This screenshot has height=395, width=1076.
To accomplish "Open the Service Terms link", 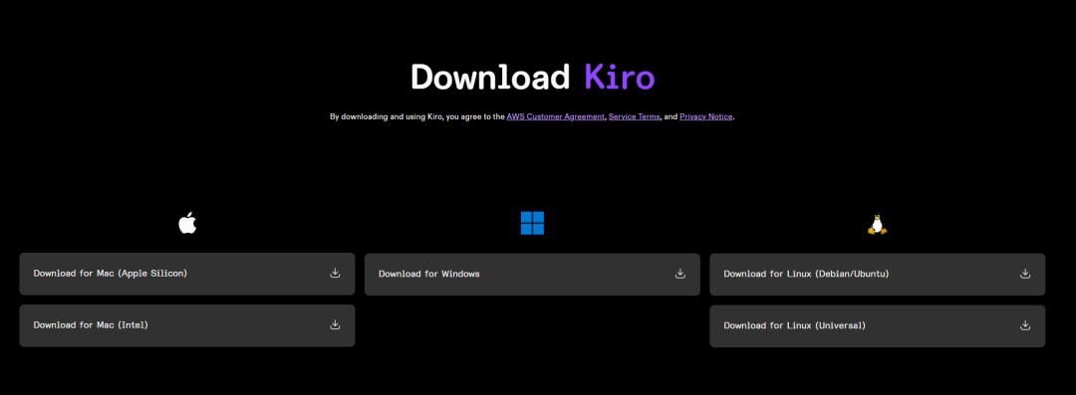I will [635, 116].
